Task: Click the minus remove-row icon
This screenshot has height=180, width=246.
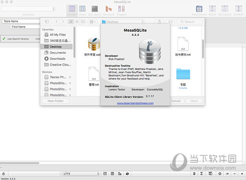Action: 235,173
